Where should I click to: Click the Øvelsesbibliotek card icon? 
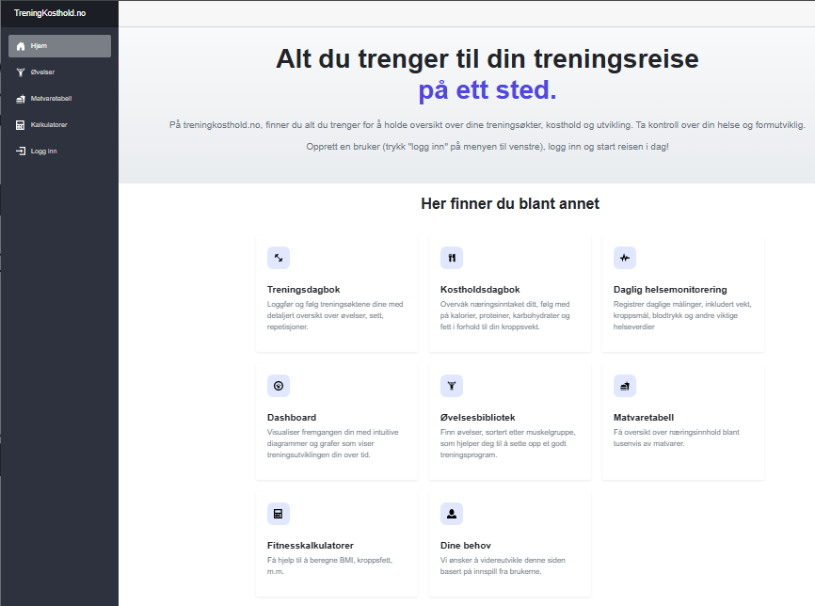point(452,385)
